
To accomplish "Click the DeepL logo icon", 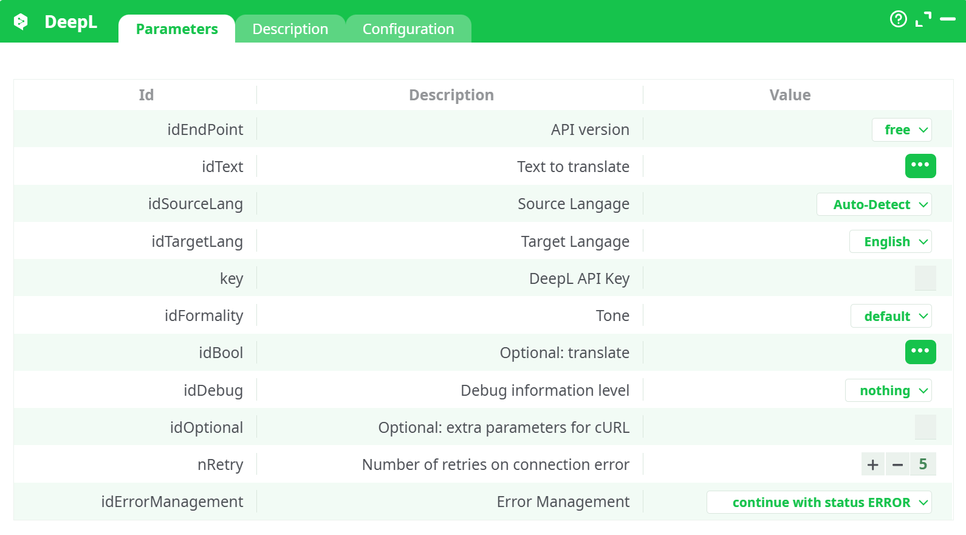I will click(x=21, y=22).
